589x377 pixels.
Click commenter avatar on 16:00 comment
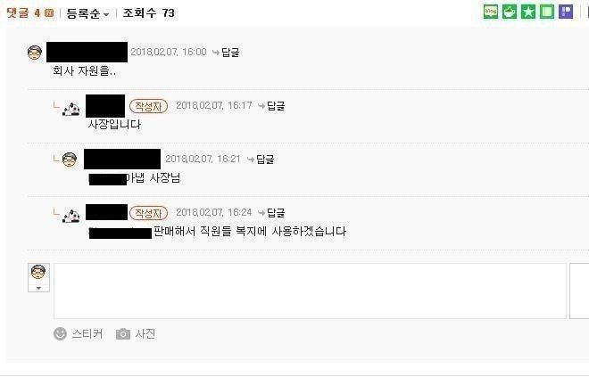[35, 53]
